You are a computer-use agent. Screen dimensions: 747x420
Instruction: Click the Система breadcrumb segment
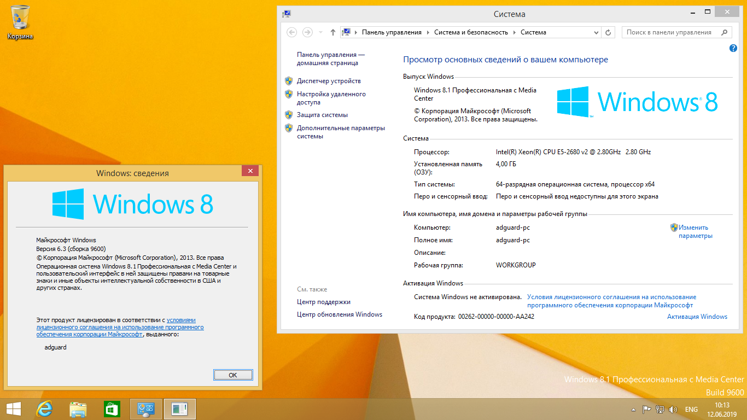point(533,32)
